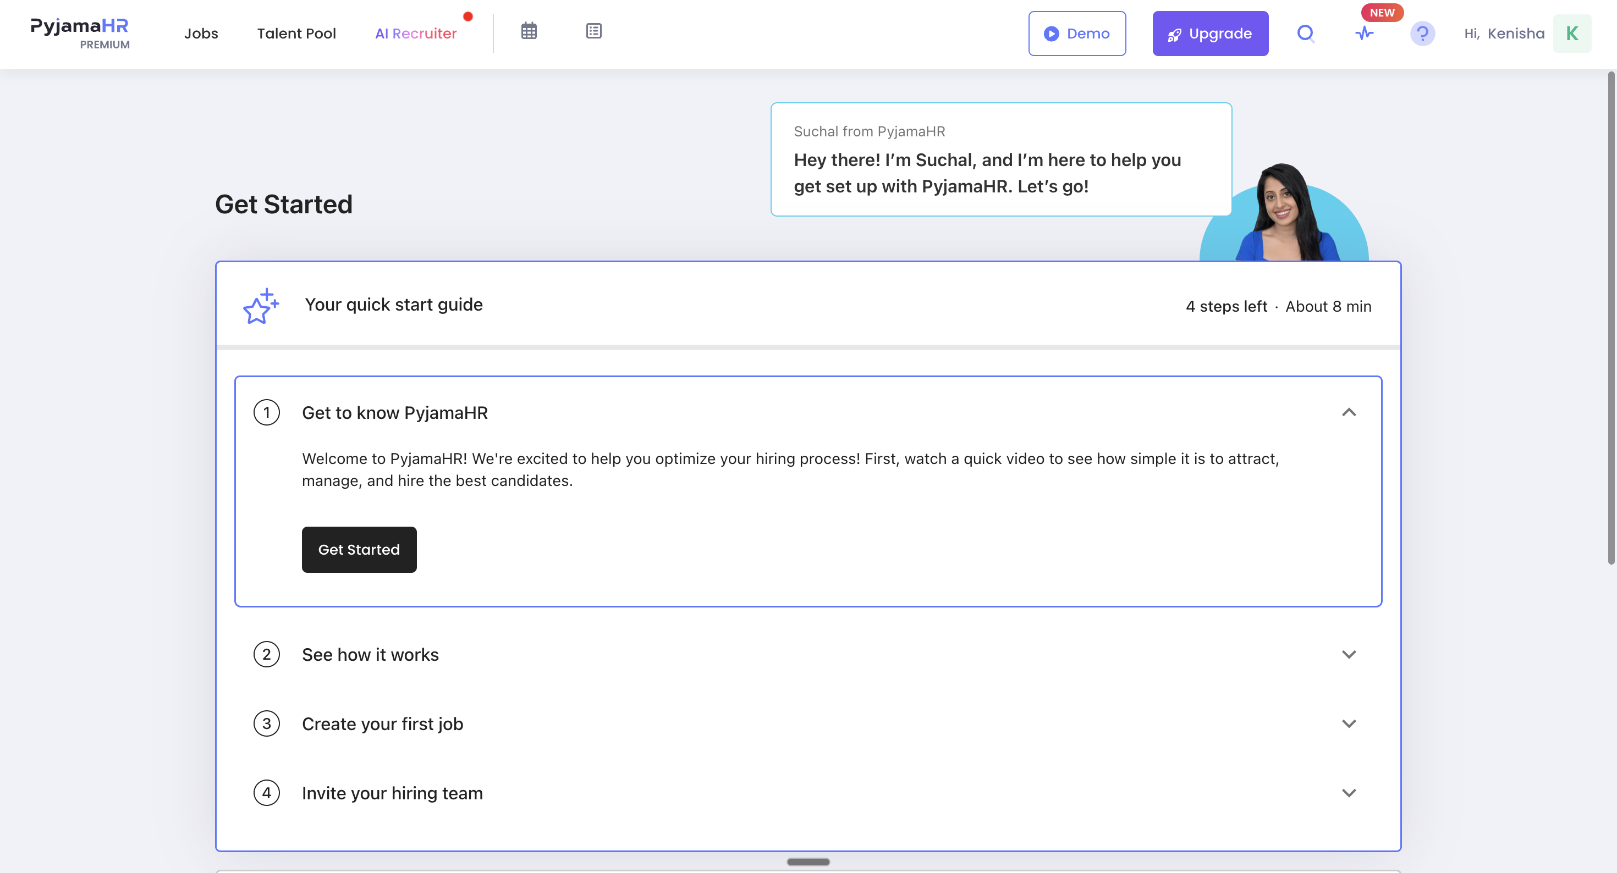
Task: Collapse the Get to know PyjamaHR step
Action: pos(1349,412)
